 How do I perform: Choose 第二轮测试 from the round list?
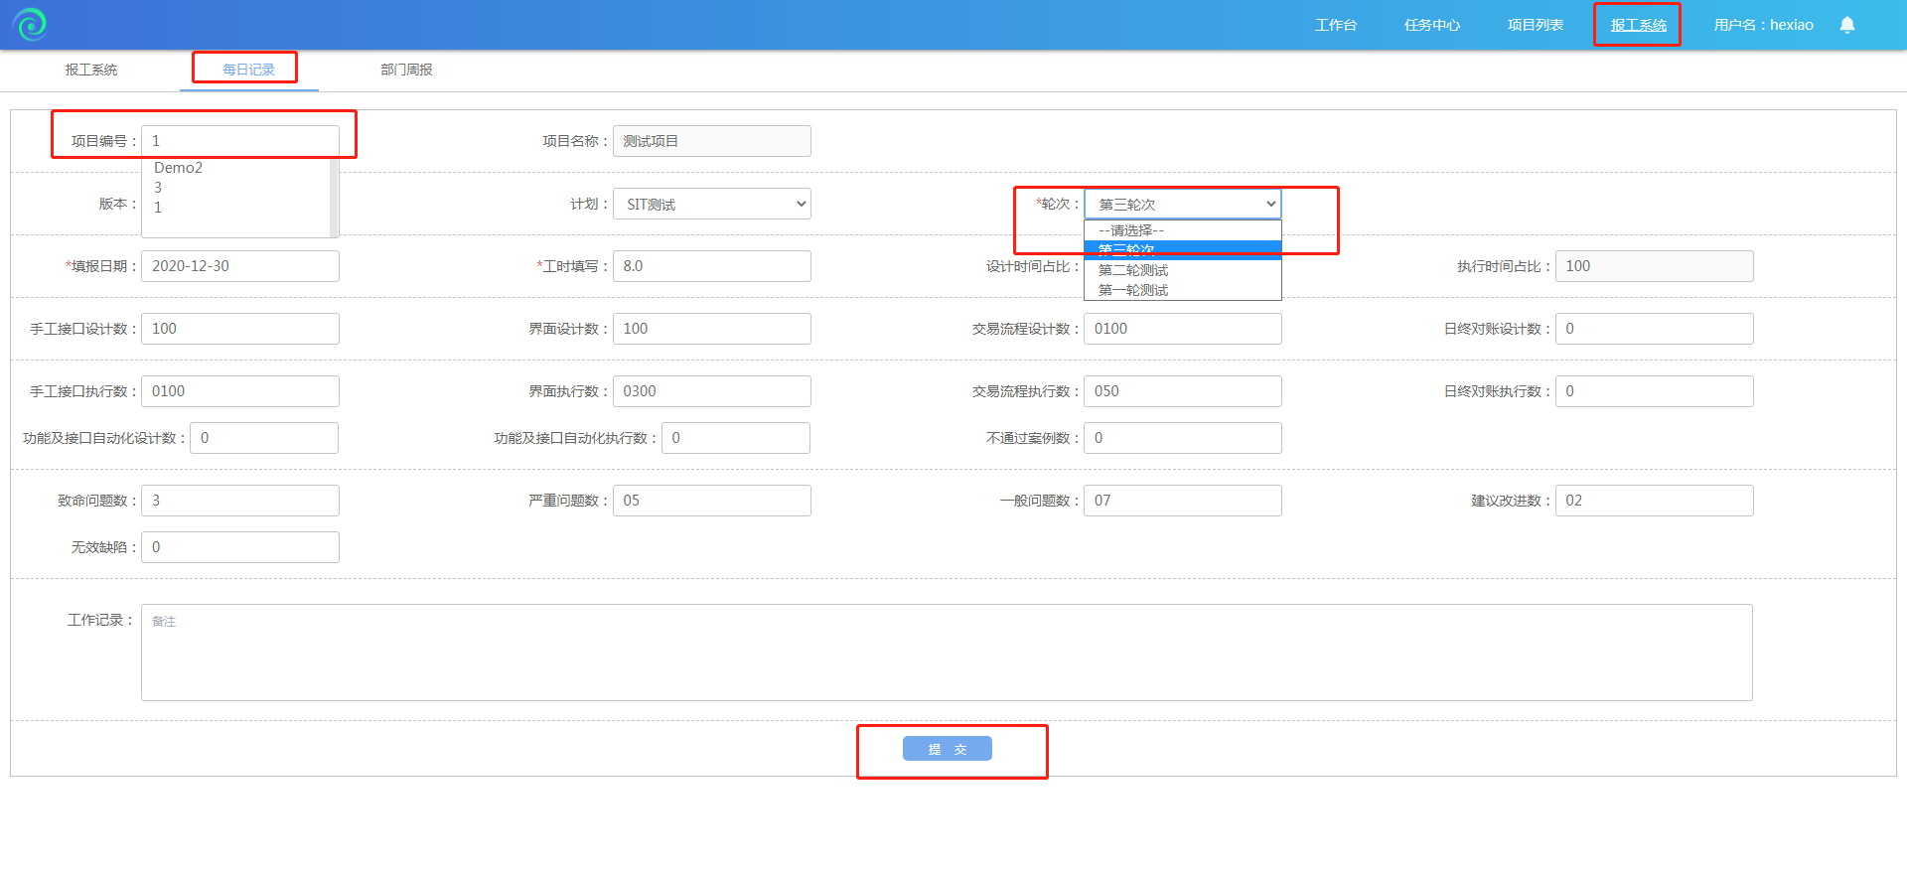[x=1133, y=270]
